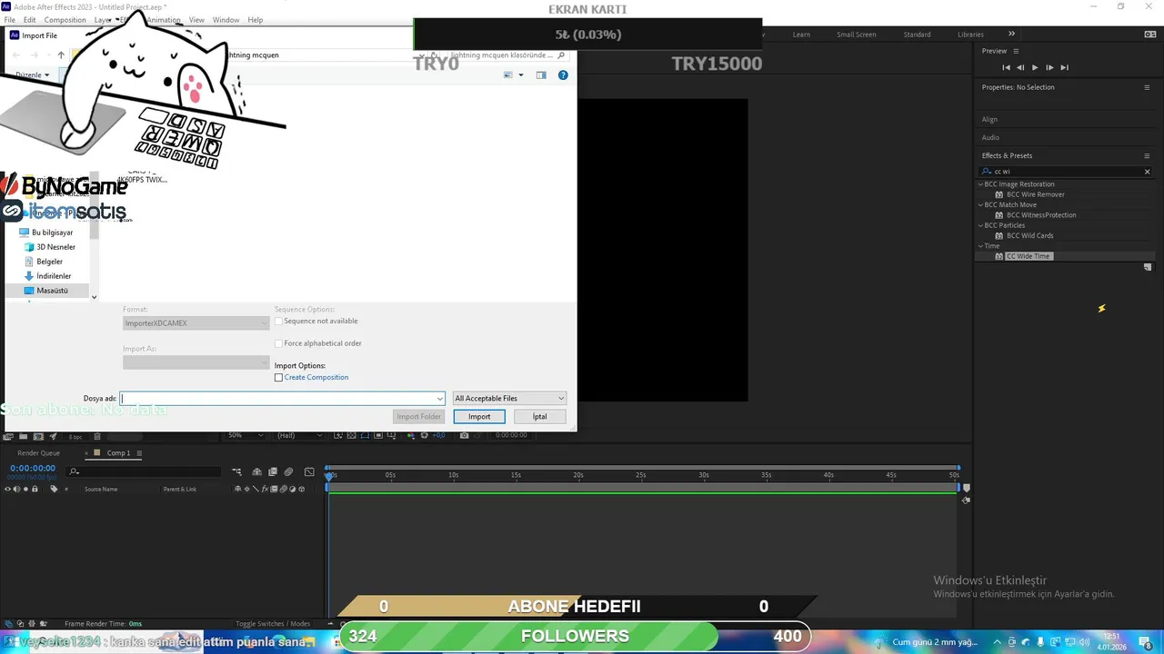Screen dimensions: 1164x654
Task: Toggle Force alphabetical order checkbox
Action: click(x=278, y=343)
